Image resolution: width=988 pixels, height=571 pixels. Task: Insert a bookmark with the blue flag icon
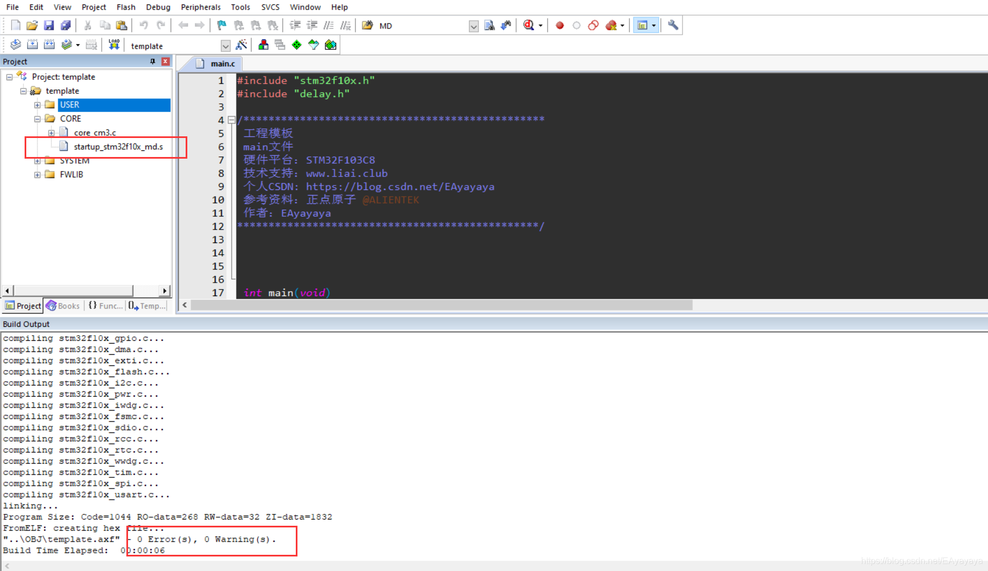[222, 25]
